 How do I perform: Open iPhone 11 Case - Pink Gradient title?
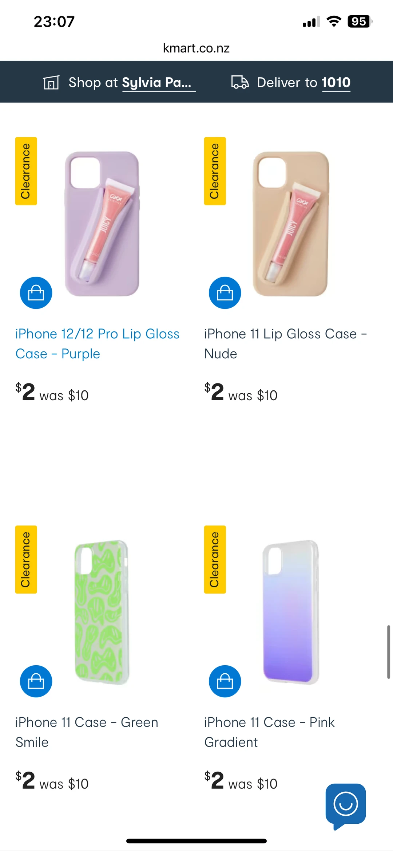(x=269, y=732)
